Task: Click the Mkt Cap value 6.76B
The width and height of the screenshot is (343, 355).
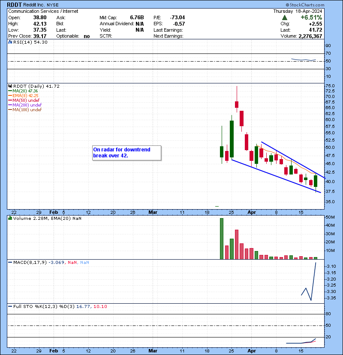Action: click(137, 18)
